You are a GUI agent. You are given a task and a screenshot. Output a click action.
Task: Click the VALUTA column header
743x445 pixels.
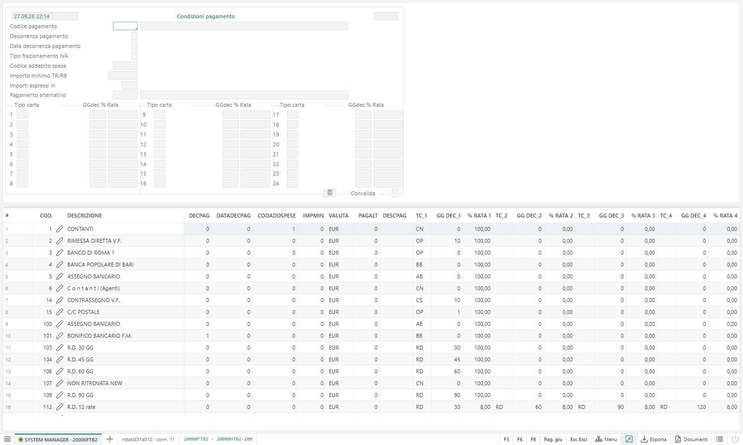[x=339, y=216]
